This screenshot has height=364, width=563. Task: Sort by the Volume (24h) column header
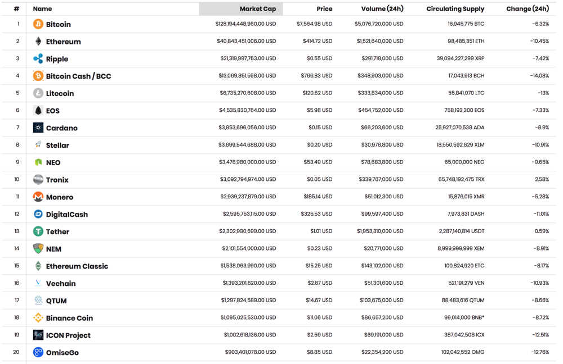pos(382,9)
